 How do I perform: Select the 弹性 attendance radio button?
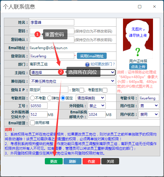50,98
